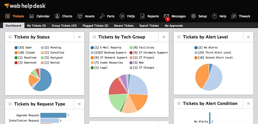Click the Setup gear icon
Screen dimensions: 258x124
point(193,16)
